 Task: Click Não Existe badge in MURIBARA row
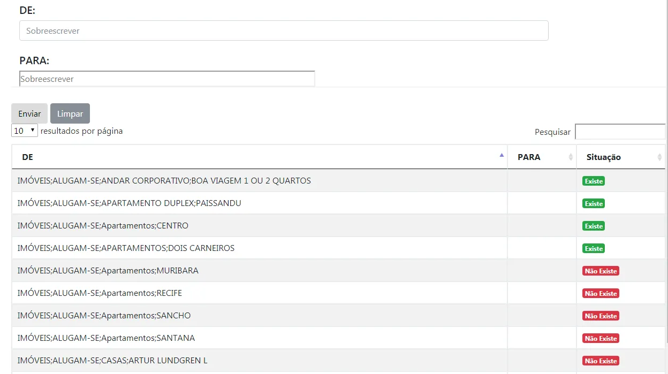tap(601, 271)
